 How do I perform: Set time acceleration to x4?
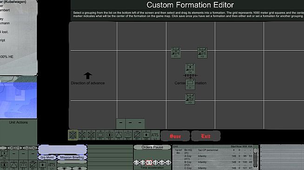162,163
